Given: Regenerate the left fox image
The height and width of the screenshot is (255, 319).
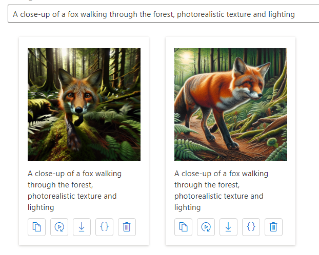Looking at the screenshot, I should point(59,227).
